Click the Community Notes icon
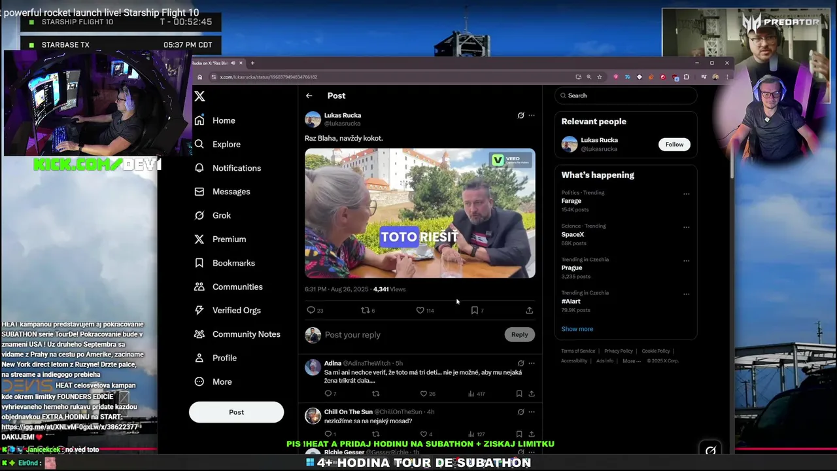Viewport: 837px width, 471px height. [199, 334]
